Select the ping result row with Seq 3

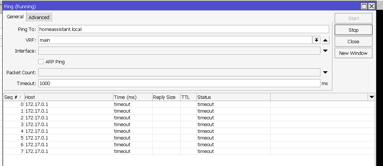112,124
